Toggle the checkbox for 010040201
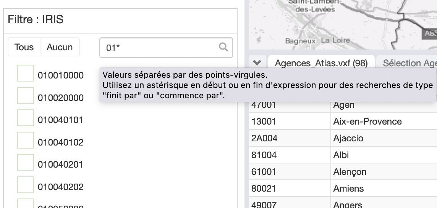The height and width of the screenshot is (208, 437). [x=26, y=163]
